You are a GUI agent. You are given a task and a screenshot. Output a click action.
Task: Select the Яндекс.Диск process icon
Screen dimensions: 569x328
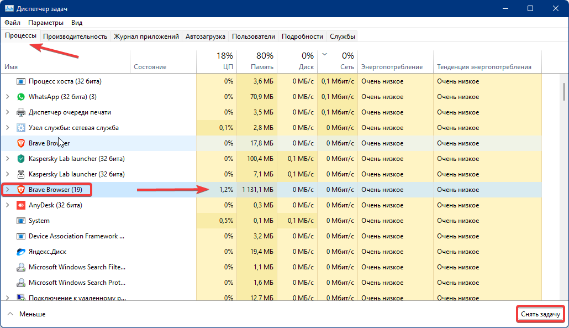click(x=20, y=251)
